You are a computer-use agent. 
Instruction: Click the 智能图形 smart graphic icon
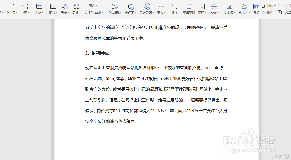pyautogui.click(x=86, y=12)
